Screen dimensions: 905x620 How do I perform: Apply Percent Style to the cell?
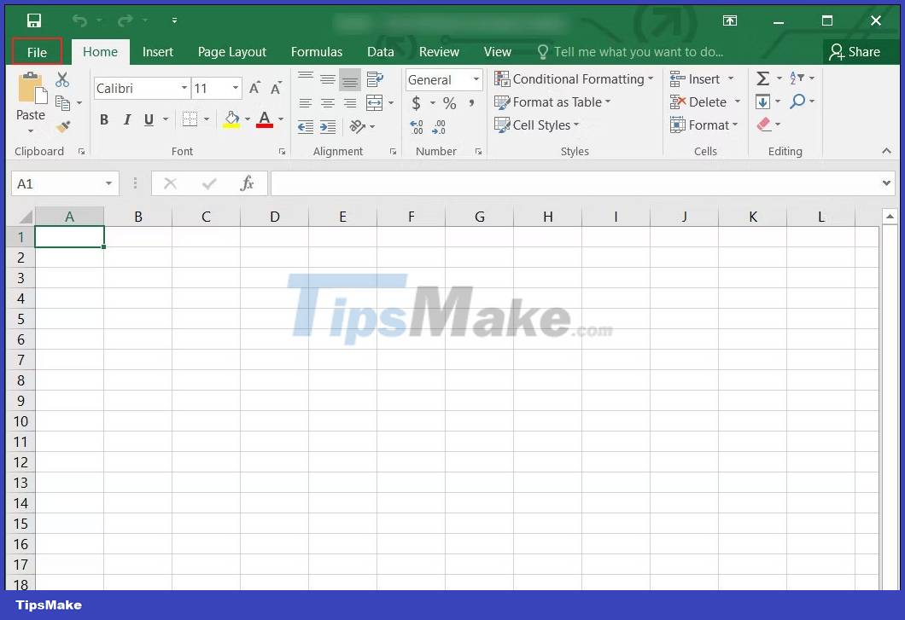click(450, 102)
